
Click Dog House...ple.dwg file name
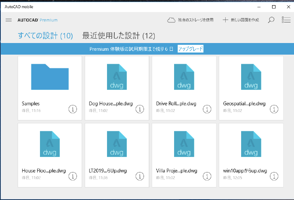(110, 104)
